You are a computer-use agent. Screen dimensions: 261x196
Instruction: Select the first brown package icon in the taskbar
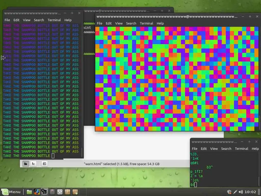coord(67,192)
